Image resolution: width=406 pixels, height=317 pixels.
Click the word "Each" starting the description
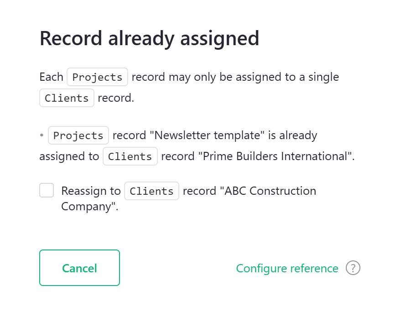pos(51,77)
